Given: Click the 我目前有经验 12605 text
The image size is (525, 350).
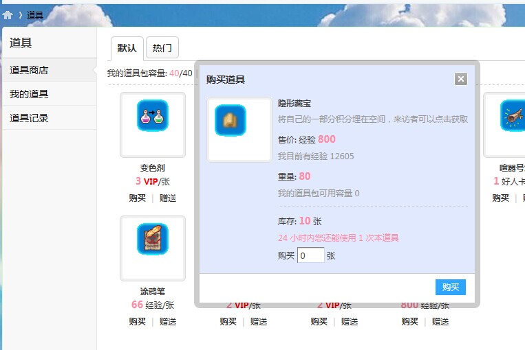Looking at the screenshot, I should coord(316,156).
